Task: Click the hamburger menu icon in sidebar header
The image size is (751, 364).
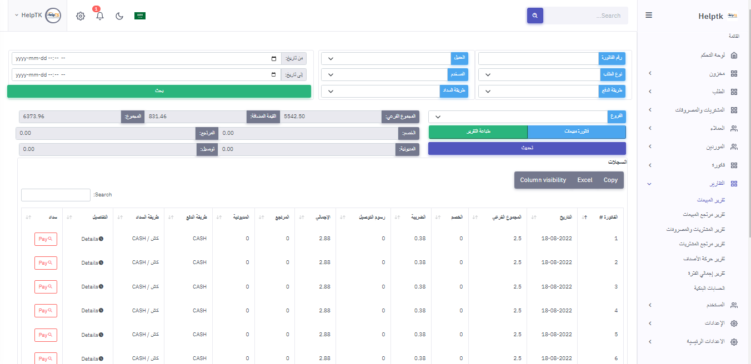Action: (x=649, y=16)
